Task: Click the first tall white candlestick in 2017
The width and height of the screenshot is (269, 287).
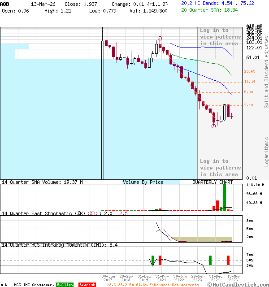Action: [x=103, y=110]
